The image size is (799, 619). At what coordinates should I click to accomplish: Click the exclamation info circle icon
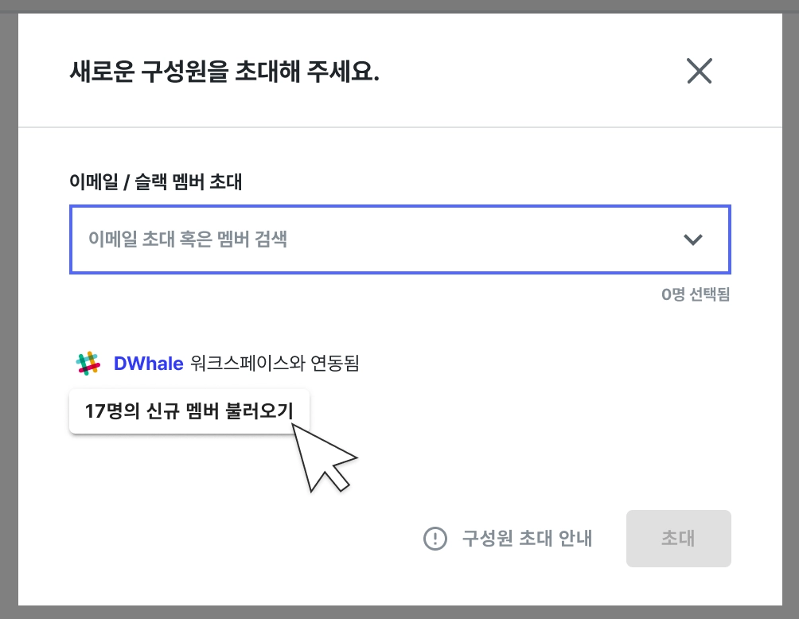[x=435, y=539]
